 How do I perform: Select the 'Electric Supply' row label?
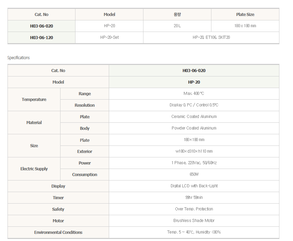[34, 169]
